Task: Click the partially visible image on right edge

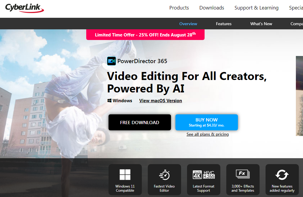Action: (299, 96)
